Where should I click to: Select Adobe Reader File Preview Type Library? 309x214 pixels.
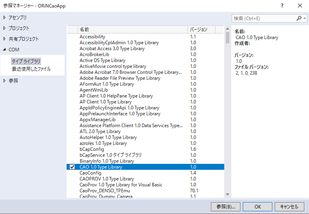(x=145, y=78)
